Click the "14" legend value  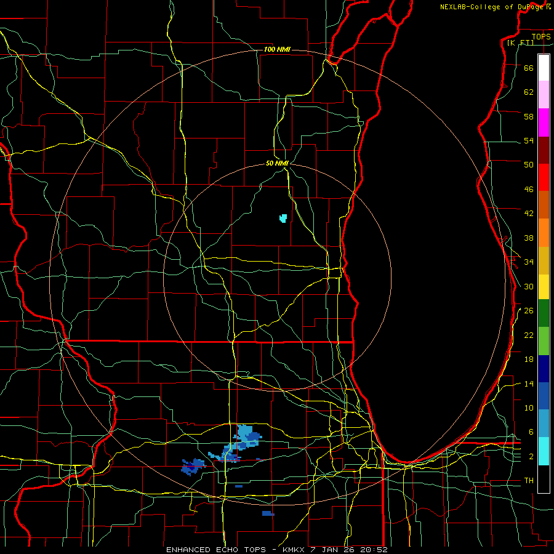(x=529, y=383)
